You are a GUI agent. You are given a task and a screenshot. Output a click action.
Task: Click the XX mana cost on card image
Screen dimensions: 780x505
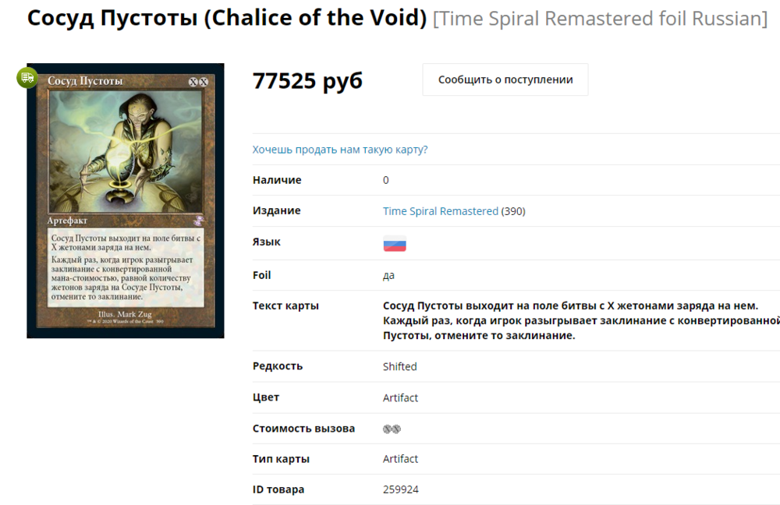tap(198, 82)
